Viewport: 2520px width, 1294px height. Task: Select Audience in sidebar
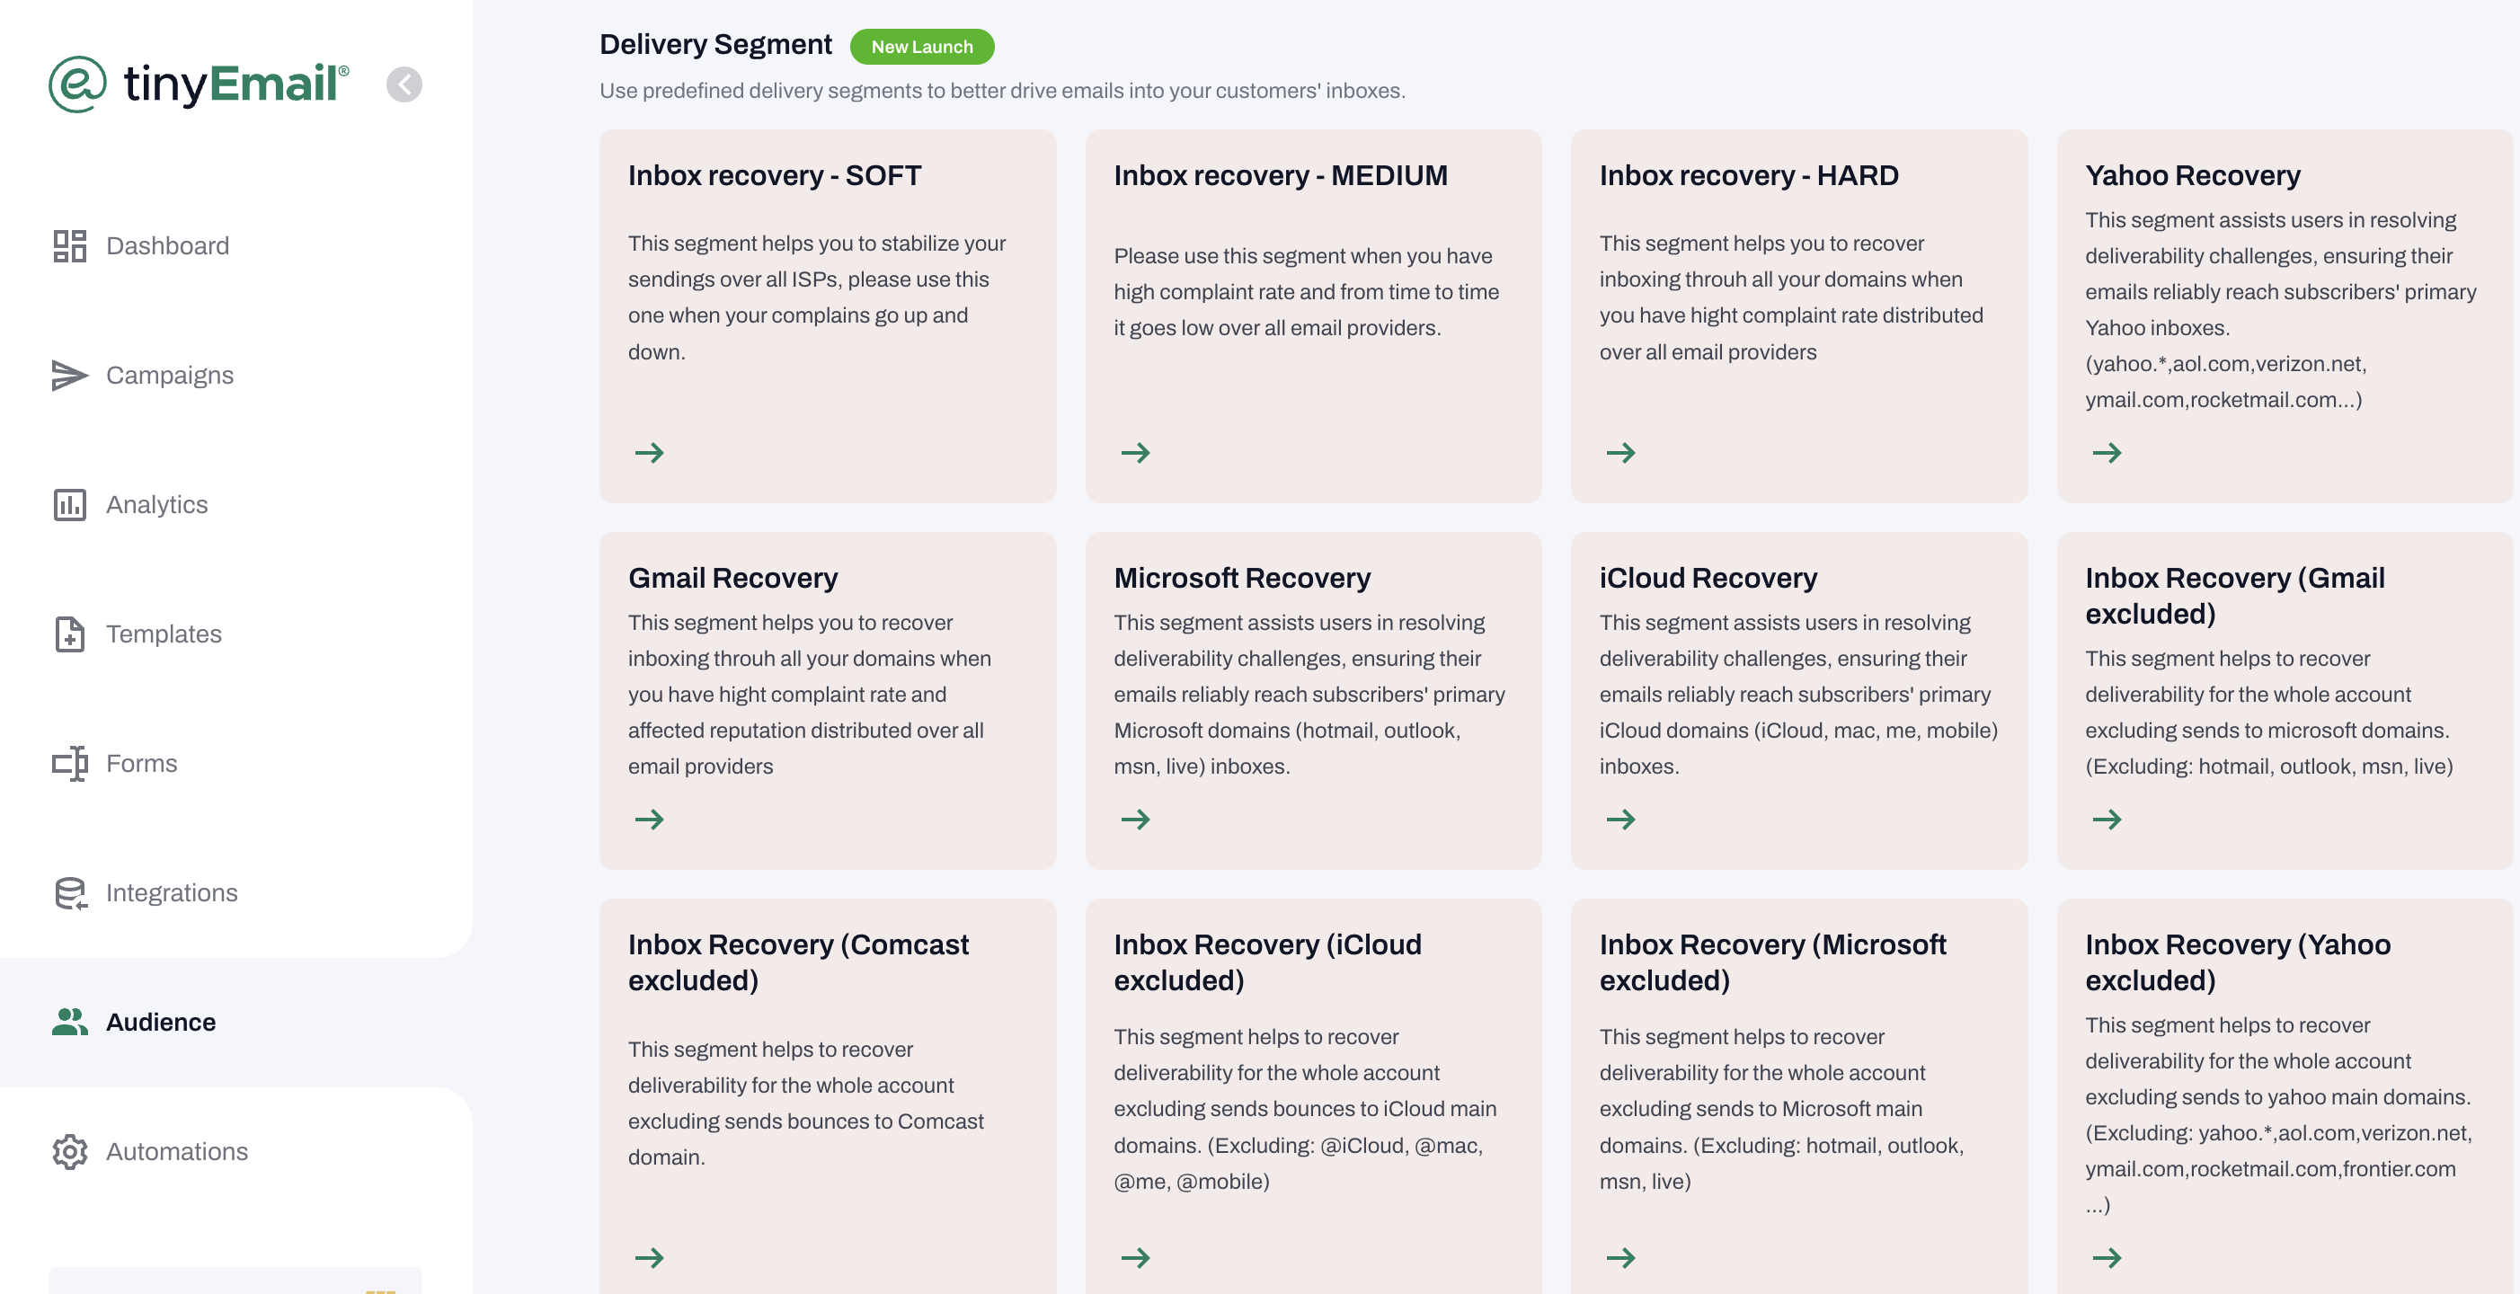[161, 1022]
